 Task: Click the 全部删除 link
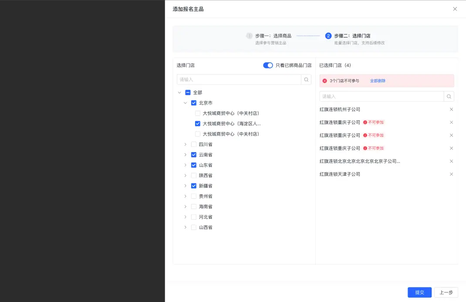coord(378,81)
